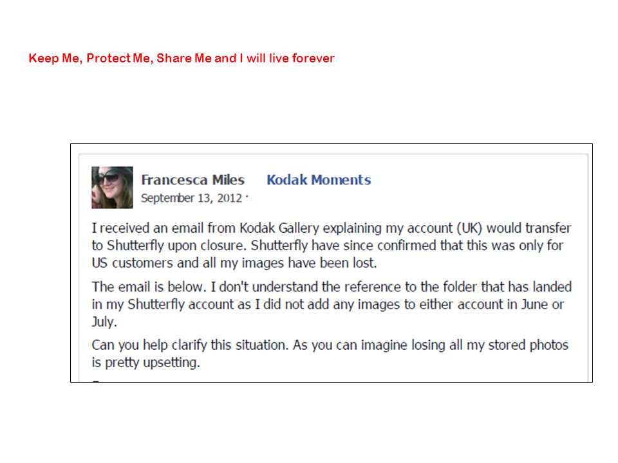Click the September 13, 2012 timestamp

click(x=191, y=197)
